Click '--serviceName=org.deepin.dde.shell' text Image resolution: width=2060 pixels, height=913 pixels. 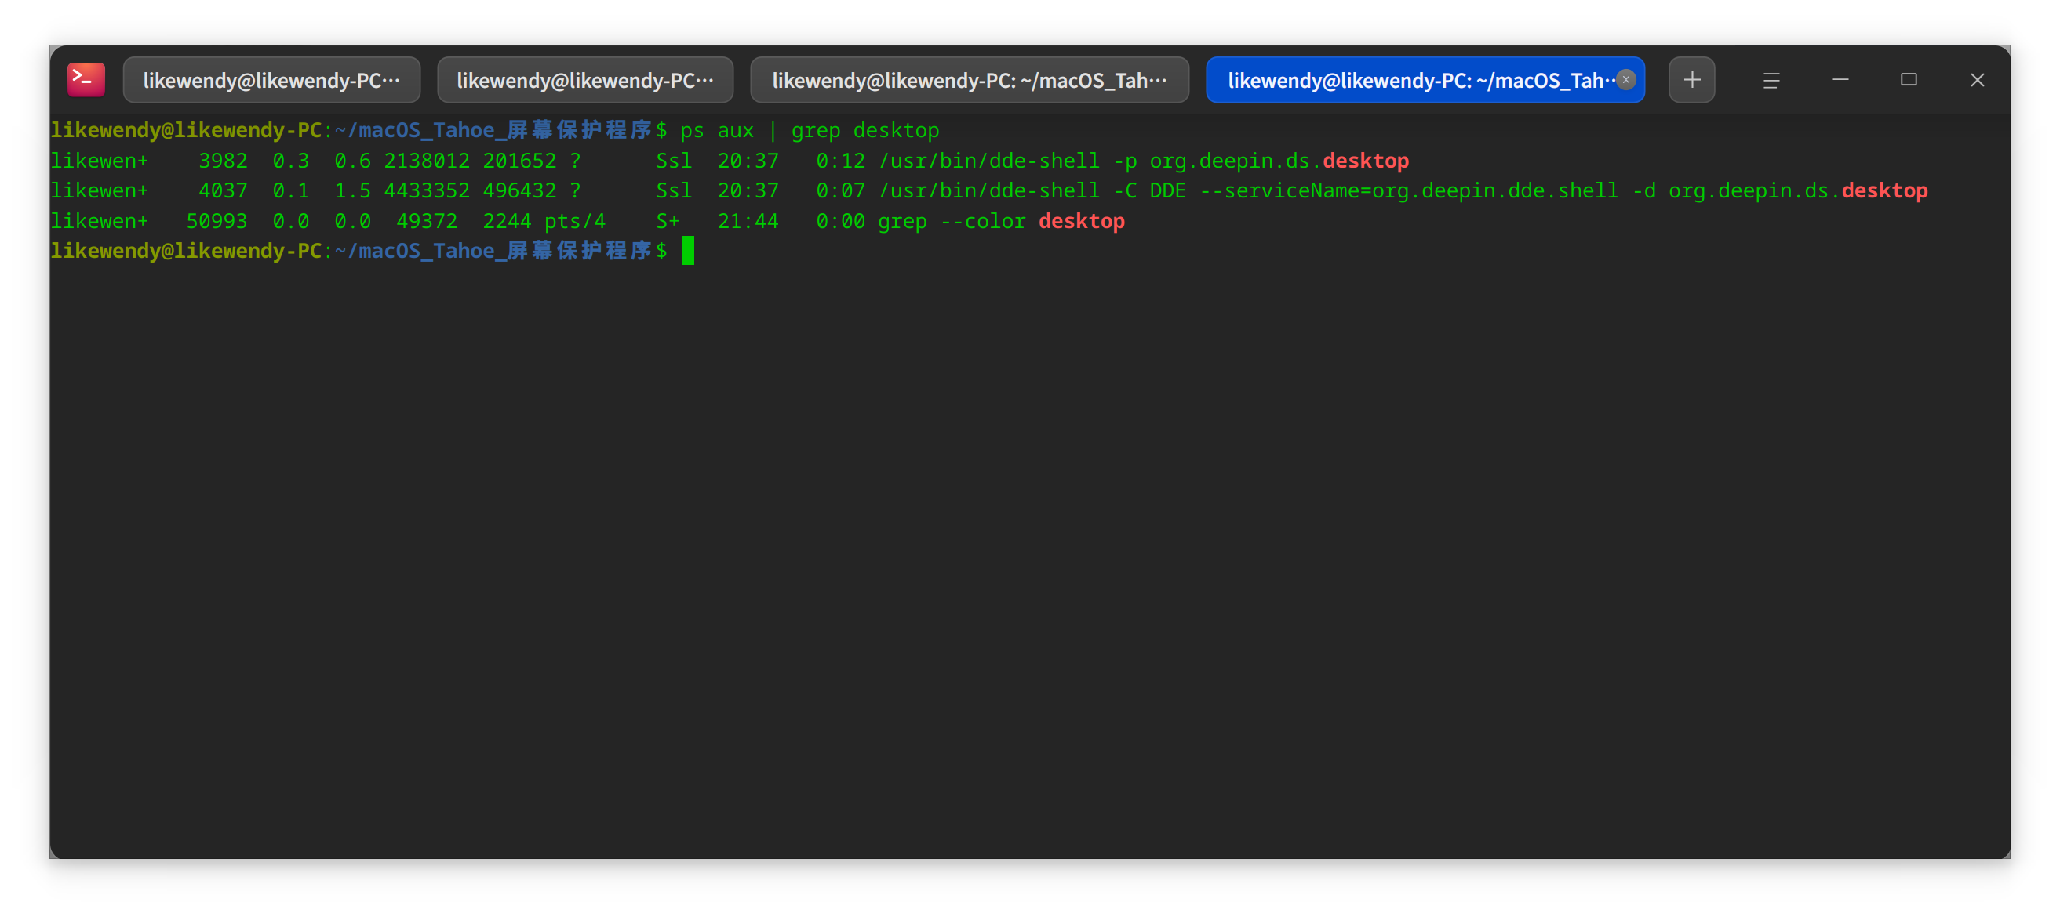pos(1409,191)
